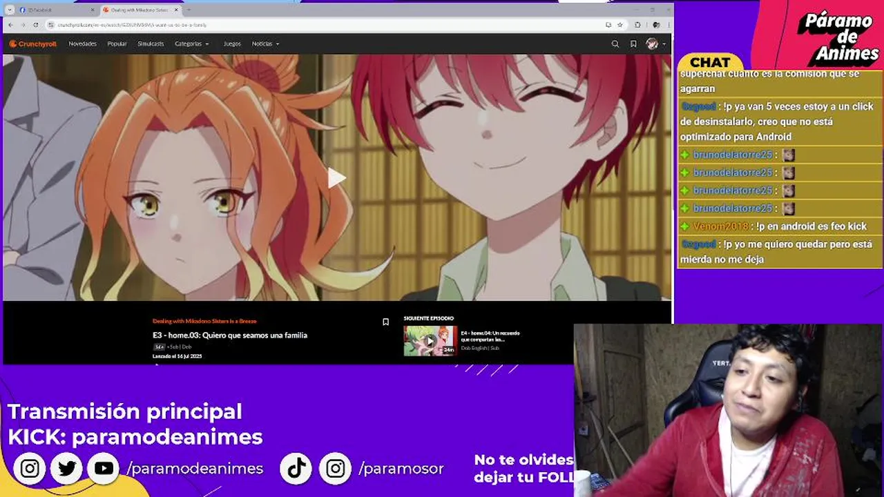Click the Instagram icon for /paramodeanimes
884x497 pixels.
tap(30, 469)
